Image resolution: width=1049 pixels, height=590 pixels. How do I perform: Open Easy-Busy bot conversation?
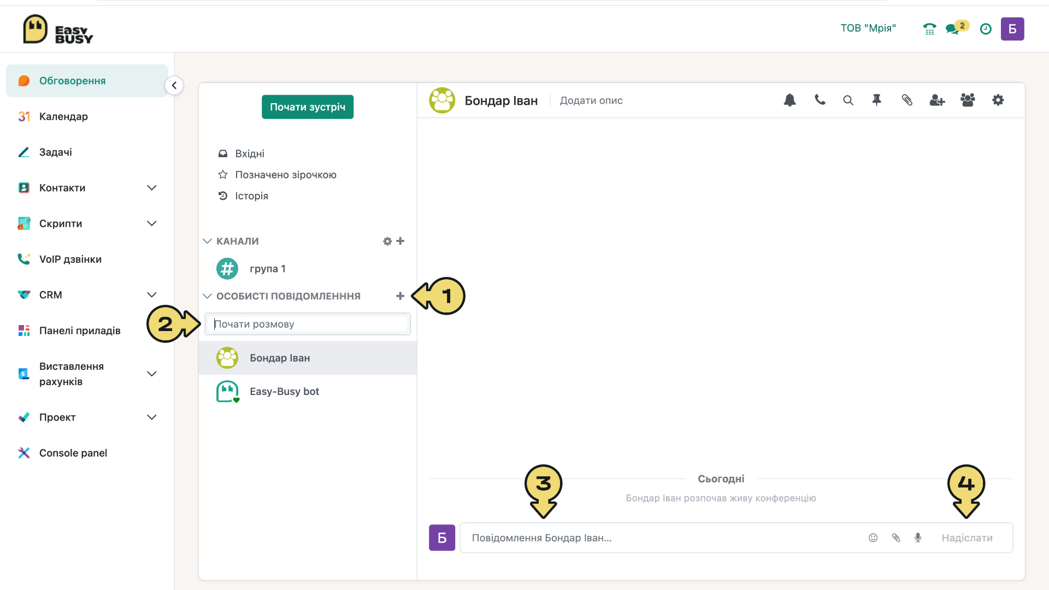(308, 392)
